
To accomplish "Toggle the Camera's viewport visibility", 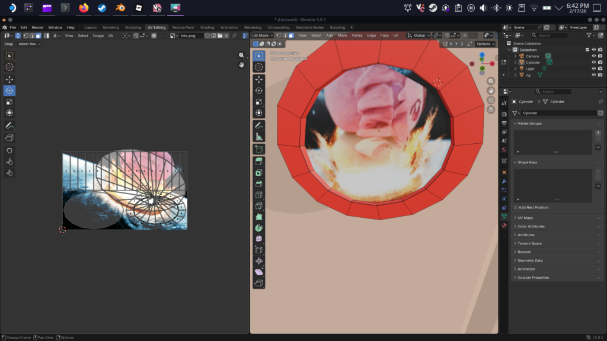I will [593, 56].
